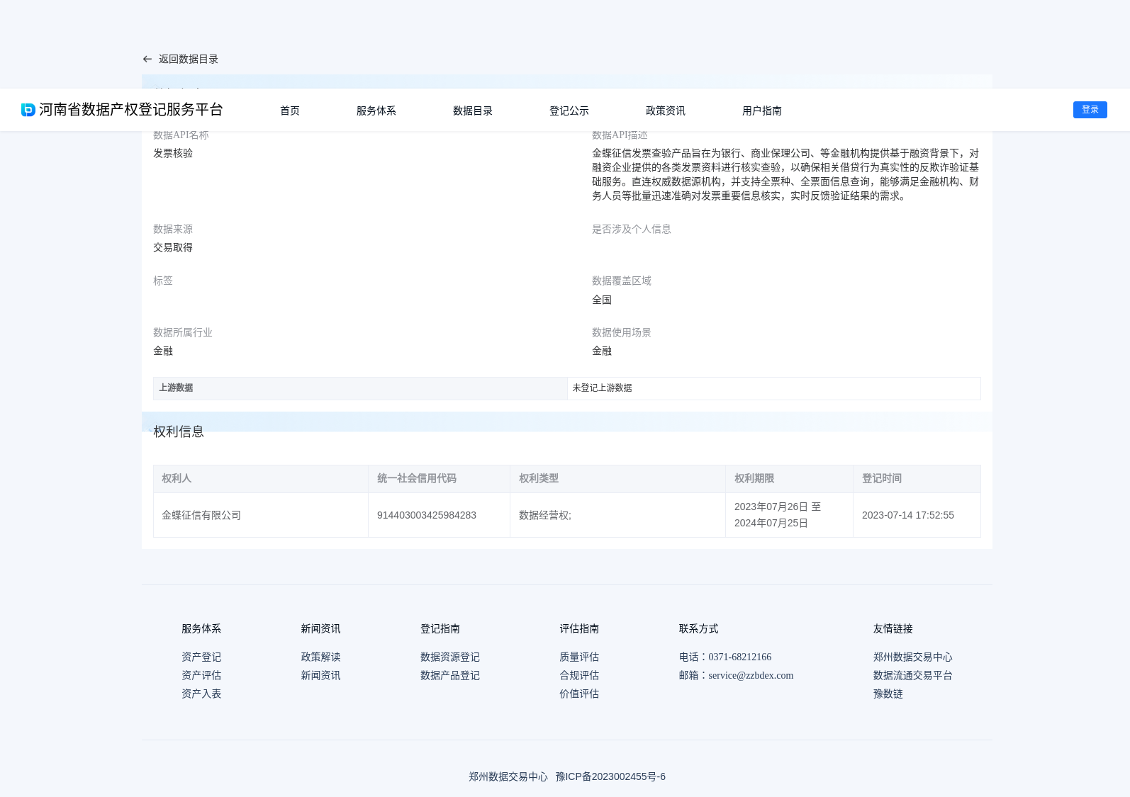Open the 用户指南 nav menu
This screenshot has height=797, width=1130.
click(x=762, y=111)
